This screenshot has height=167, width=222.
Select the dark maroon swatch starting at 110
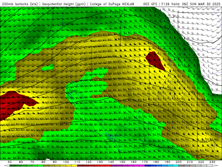tap(80, 166)
